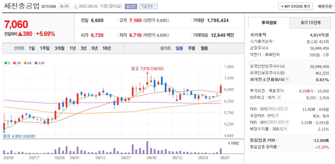Open help icon beside PBR BPS(2021.03)
The height and width of the screenshot is (164, 335).
click(x=287, y=122)
